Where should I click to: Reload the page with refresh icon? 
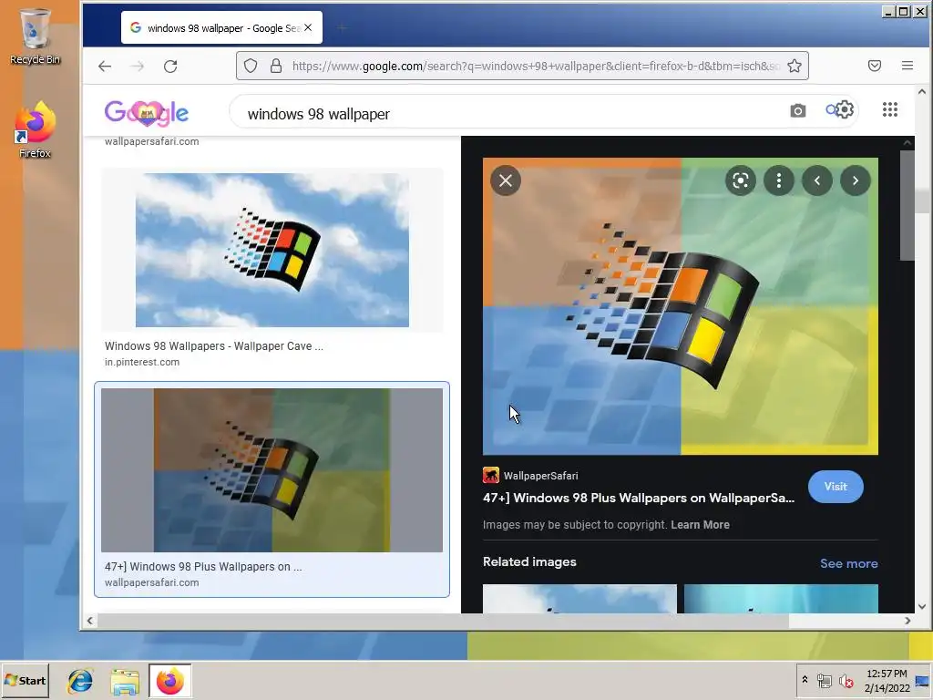pyautogui.click(x=170, y=66)
